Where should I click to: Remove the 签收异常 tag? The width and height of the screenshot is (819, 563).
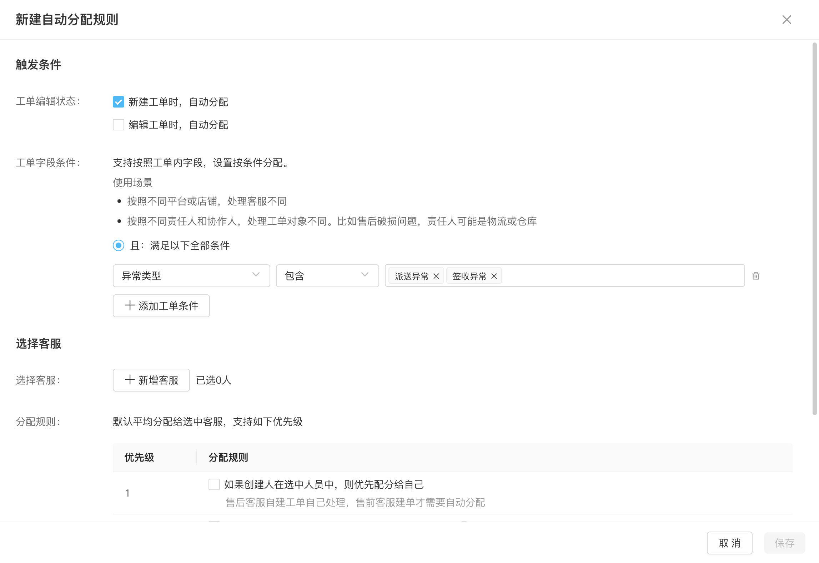pyautogui.click(x=494, y=276)
